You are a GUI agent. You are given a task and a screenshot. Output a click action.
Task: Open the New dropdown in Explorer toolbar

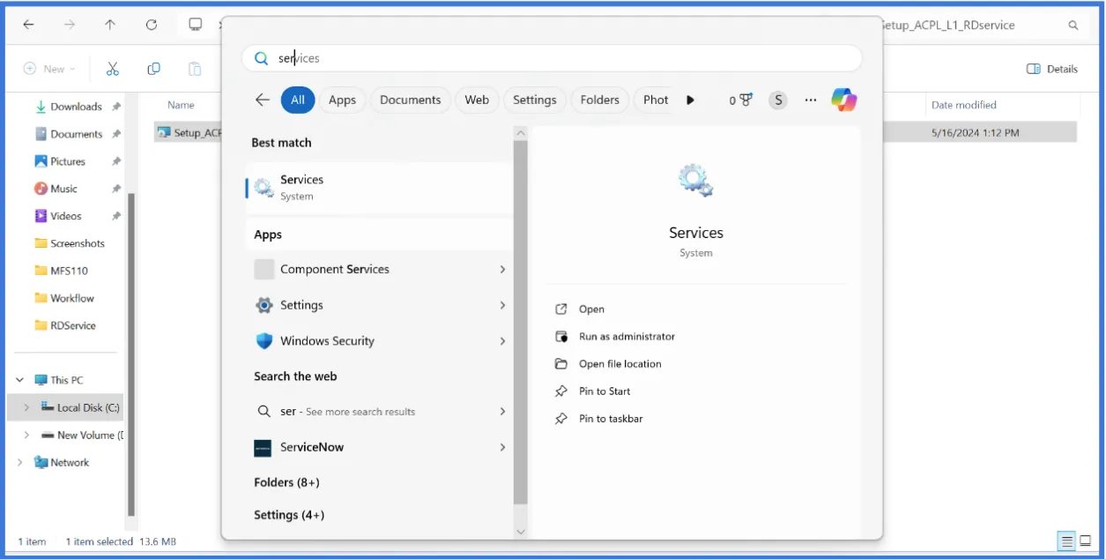[49, 69]
